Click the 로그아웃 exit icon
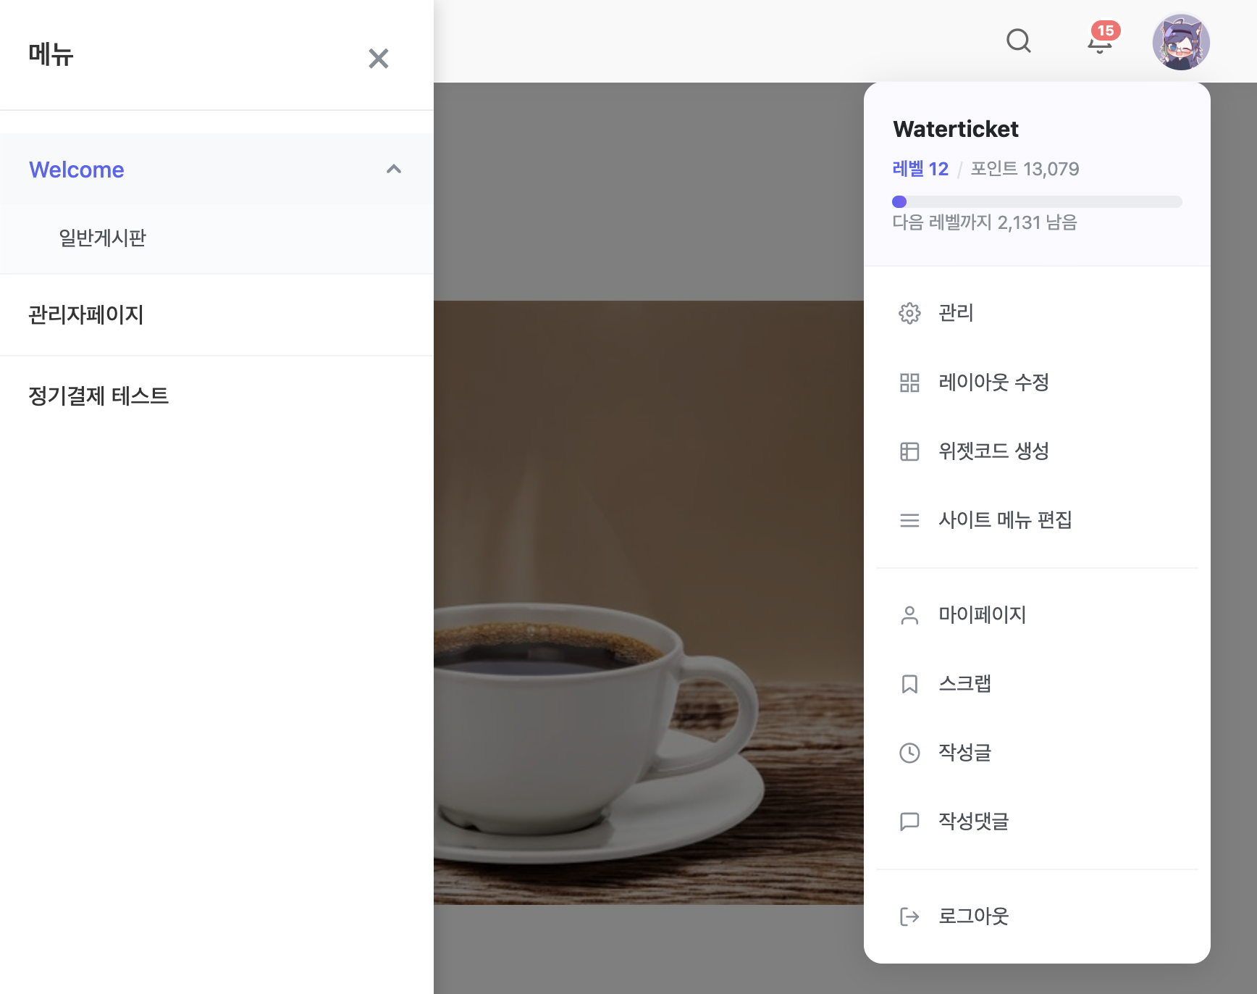 click(909, 916)
